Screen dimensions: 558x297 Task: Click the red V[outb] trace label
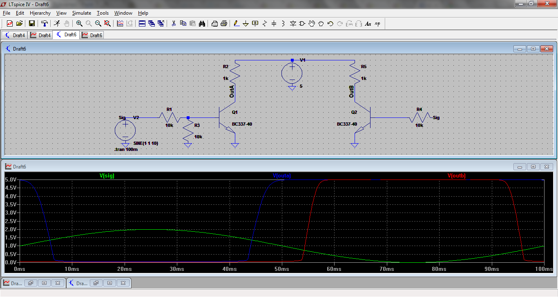point(457,176)
